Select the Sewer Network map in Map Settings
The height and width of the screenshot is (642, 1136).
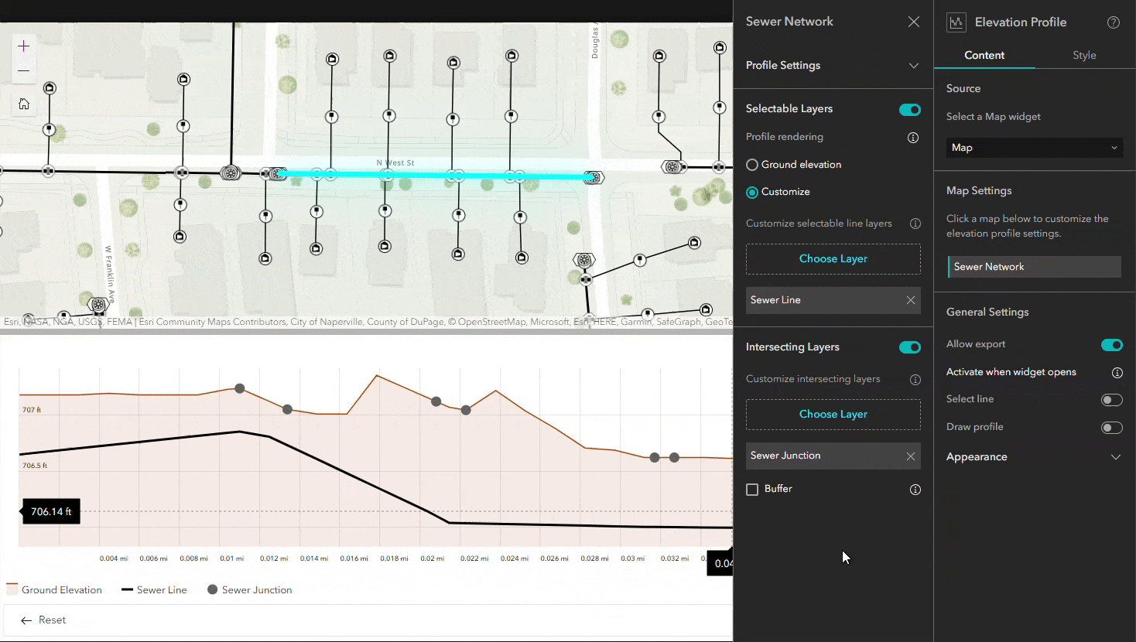coord(1034,266)
